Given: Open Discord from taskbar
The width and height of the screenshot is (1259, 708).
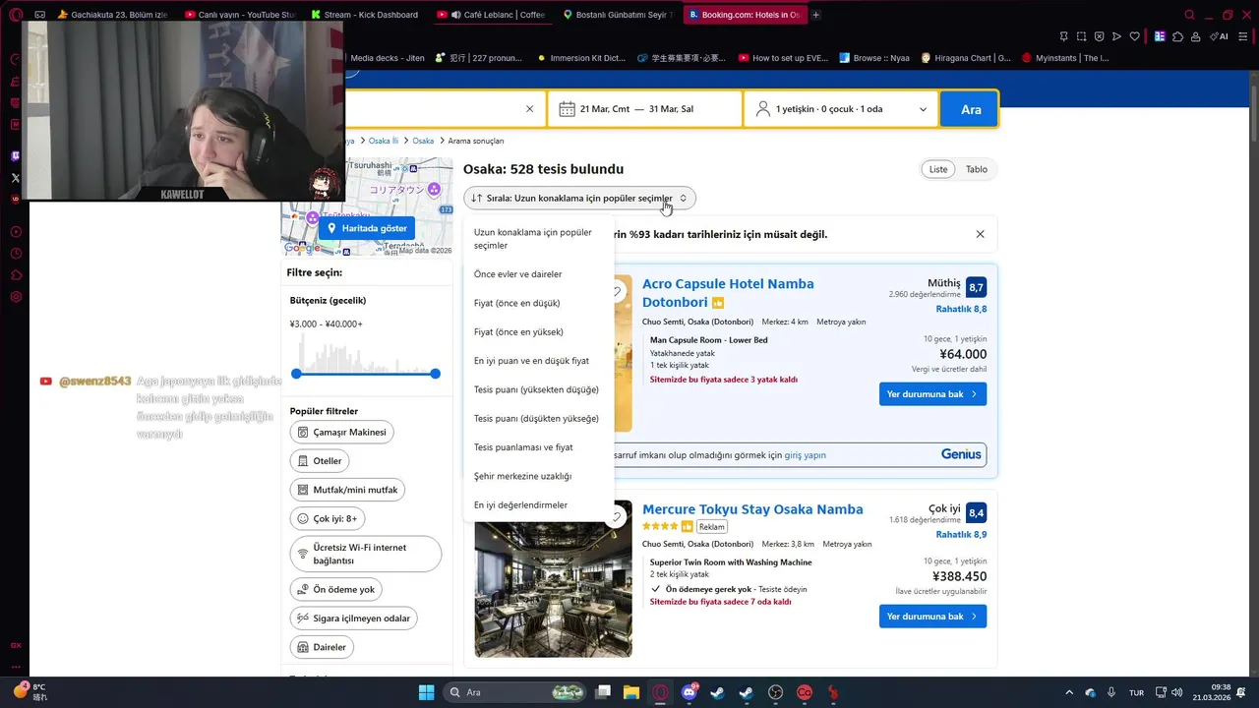Looking at the screenshot, I should coord(689,692).
